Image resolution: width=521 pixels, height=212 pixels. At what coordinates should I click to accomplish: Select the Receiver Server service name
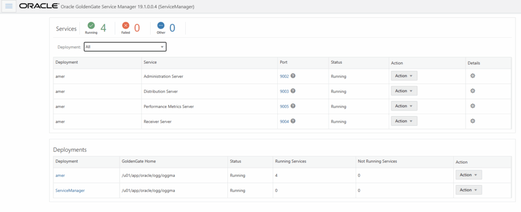click(158, 121)
